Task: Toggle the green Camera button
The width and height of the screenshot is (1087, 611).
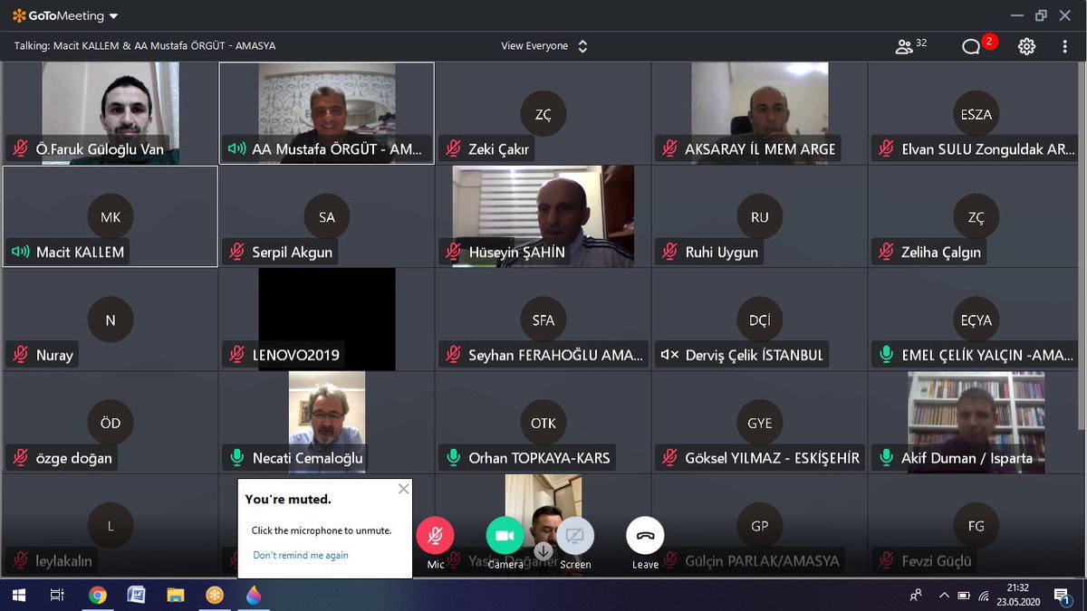Action: [x=505, y=536]
